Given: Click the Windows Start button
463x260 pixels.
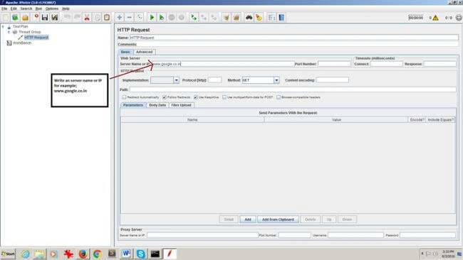Looking at the screenshot, I should 8,254.
